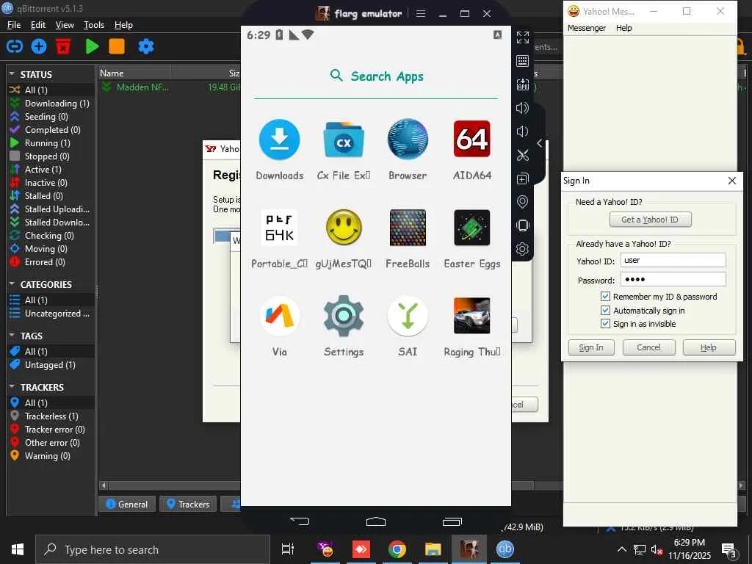Launch the smiley face gUjMesTQ app
Viewport: 752px width, 564px height.
(344, 228)
